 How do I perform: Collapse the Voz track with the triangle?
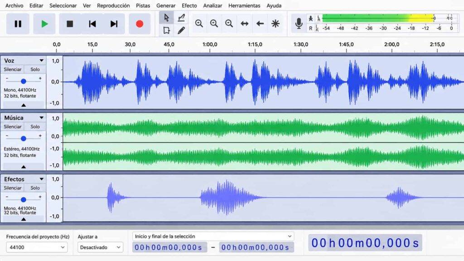pos(24,105)
